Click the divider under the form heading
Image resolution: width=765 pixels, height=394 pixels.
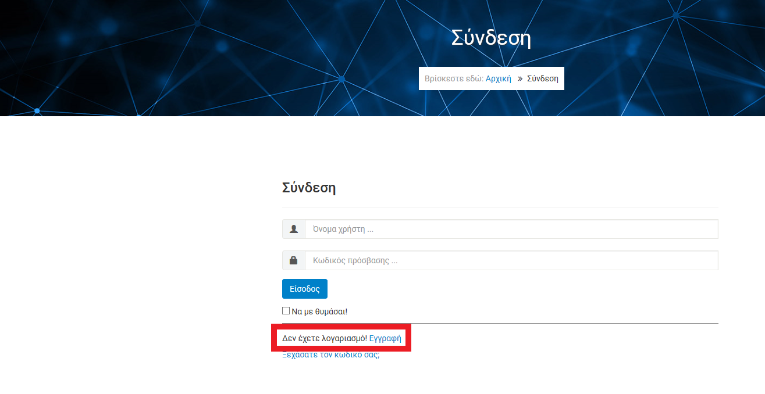click(x=500, y=207)
